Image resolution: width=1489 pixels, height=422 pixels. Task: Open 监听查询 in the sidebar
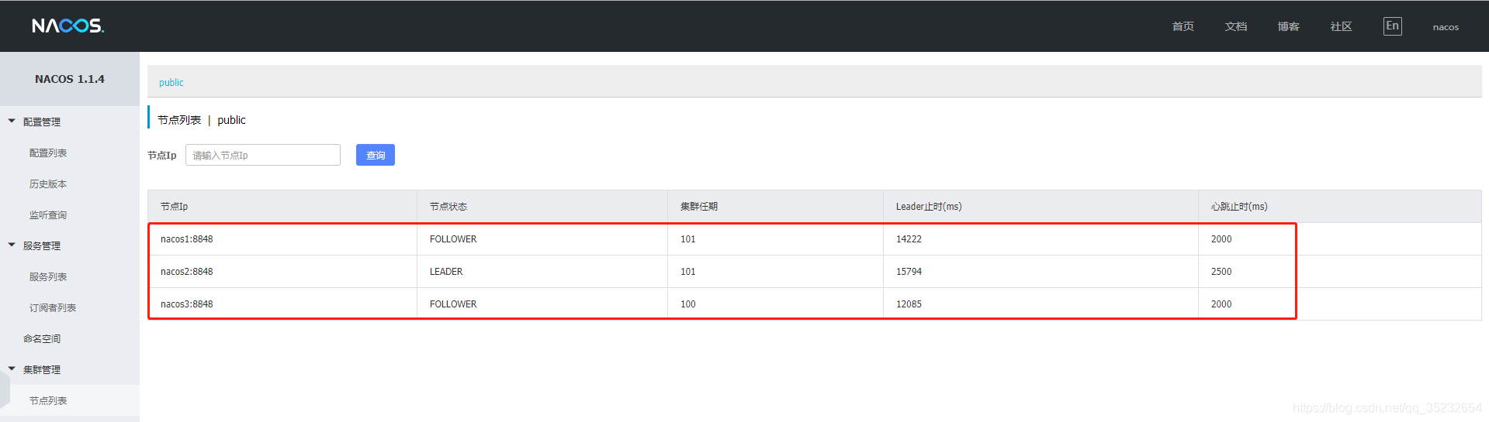click(48, 214)
